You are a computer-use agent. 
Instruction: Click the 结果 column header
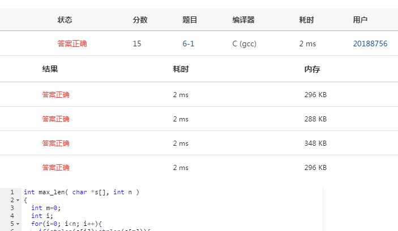[50, 69]
